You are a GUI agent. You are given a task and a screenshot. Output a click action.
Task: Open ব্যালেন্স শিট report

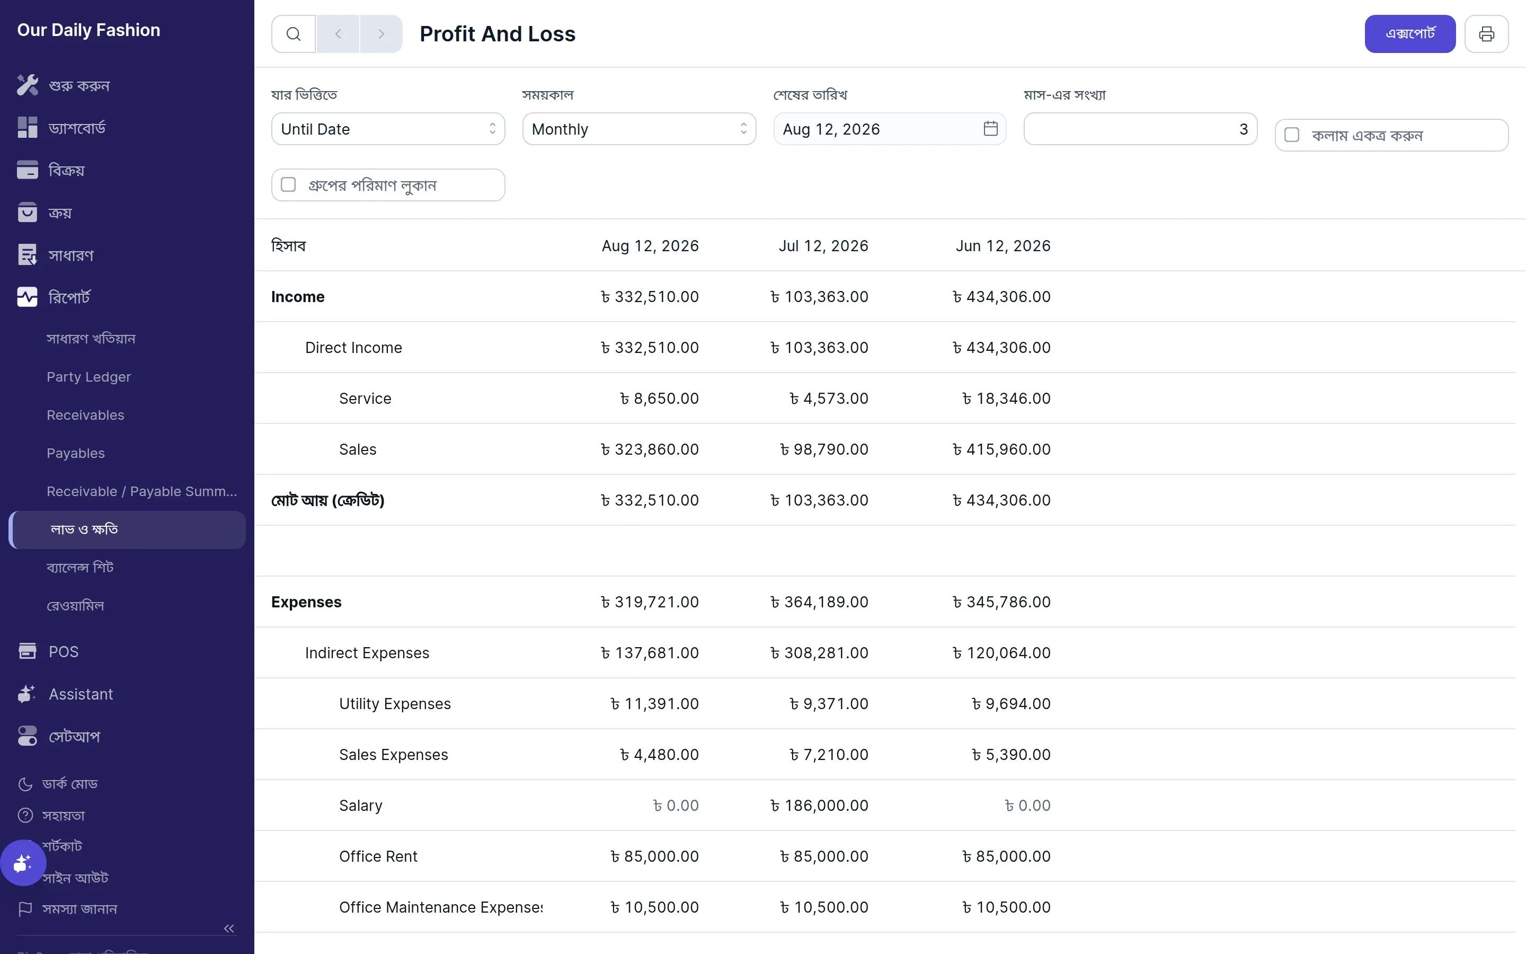[x=80, y=567]
